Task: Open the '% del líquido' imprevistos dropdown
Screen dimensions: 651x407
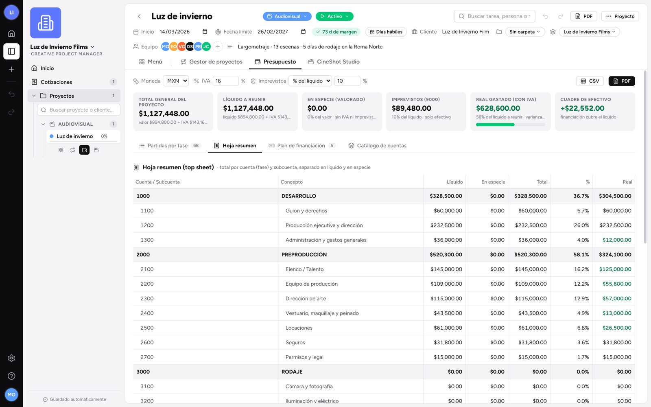Action: click(310, 81)
